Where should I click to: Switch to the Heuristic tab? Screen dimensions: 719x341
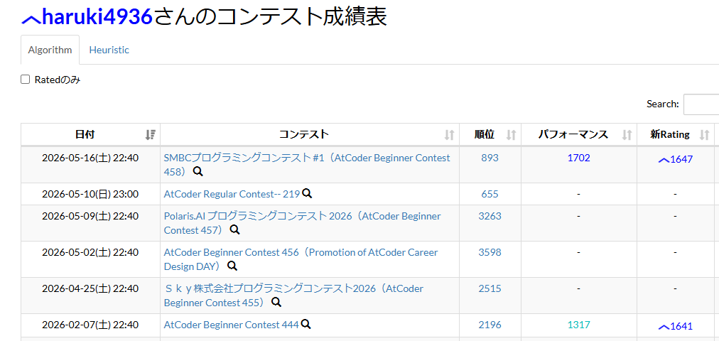click(109, 50)
